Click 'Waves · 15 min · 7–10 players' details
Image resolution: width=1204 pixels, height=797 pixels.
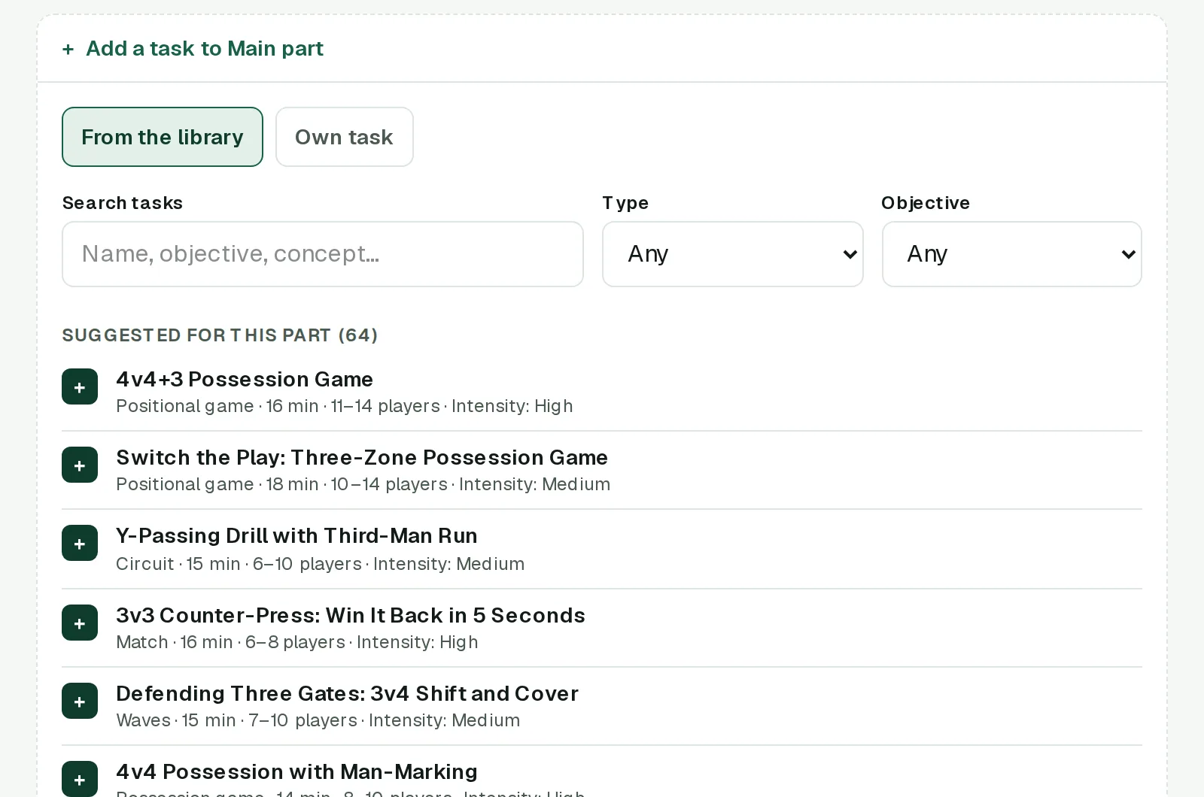tap(318, 720)
